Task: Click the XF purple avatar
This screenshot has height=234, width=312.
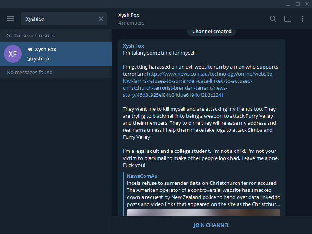Action: pyautogui.click(x=13, y=54)
